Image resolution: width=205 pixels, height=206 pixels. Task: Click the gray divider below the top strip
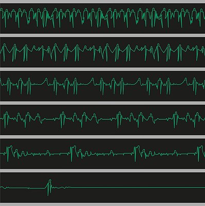(102, 35)
